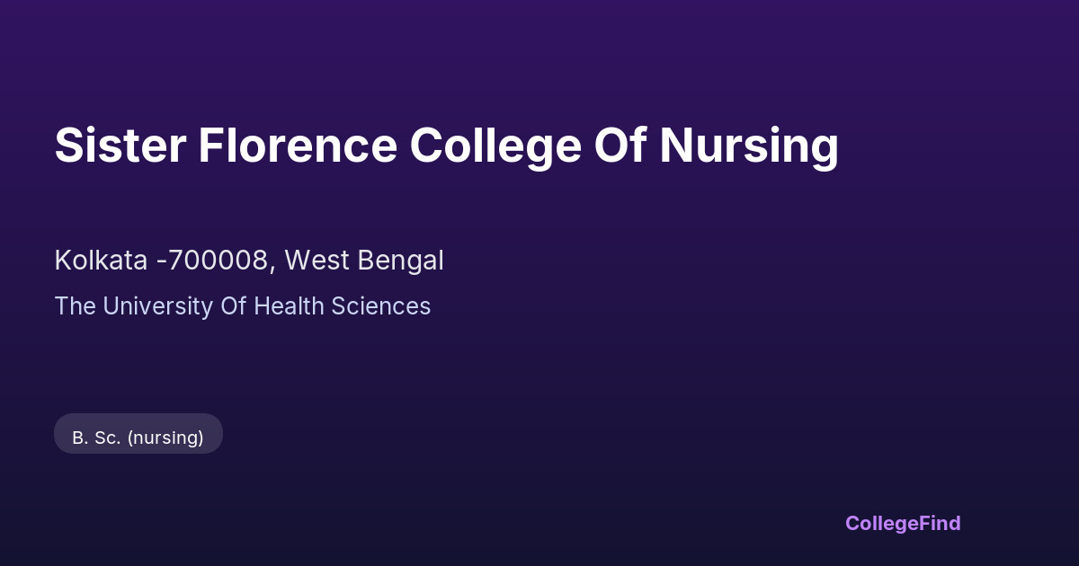The height and width of the screenshot is (566, 1079).
Task: Click the 700008 pin code
Action: tap(218, 261)
